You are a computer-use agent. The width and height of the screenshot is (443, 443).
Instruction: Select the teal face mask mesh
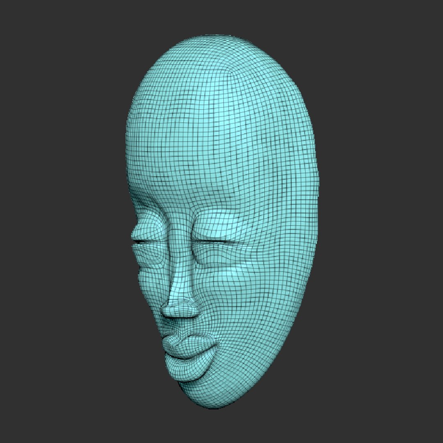[222, 221]
